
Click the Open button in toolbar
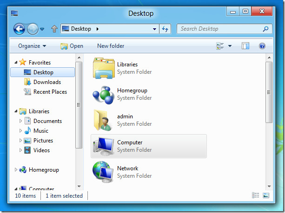click(x=72, y=46)
